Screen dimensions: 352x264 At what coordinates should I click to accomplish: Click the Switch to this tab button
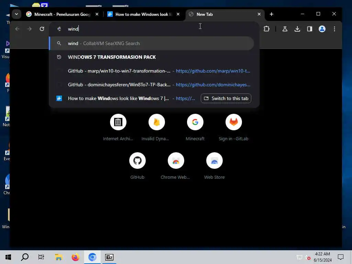click(226, 99)
